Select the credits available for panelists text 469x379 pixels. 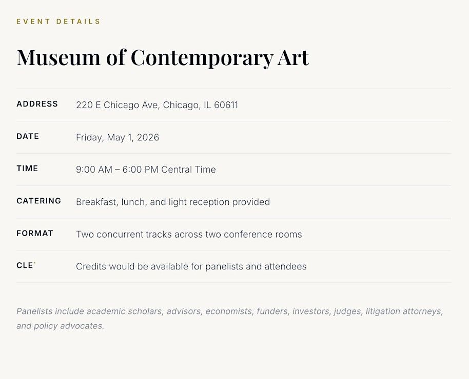click(191, 266)
